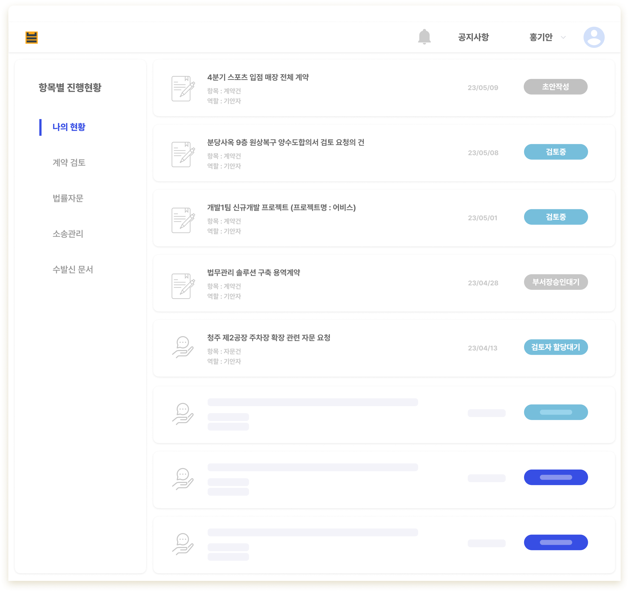The image size is (629, 592).
Task: Click 역할 : 기안자 under 청주 제2공장 item
Action: coord(224,361)
